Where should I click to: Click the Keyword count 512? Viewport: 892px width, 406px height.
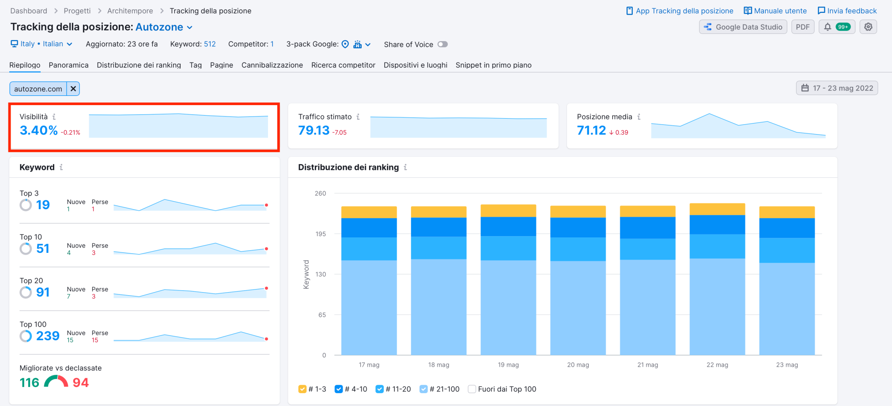click(210, 44)
